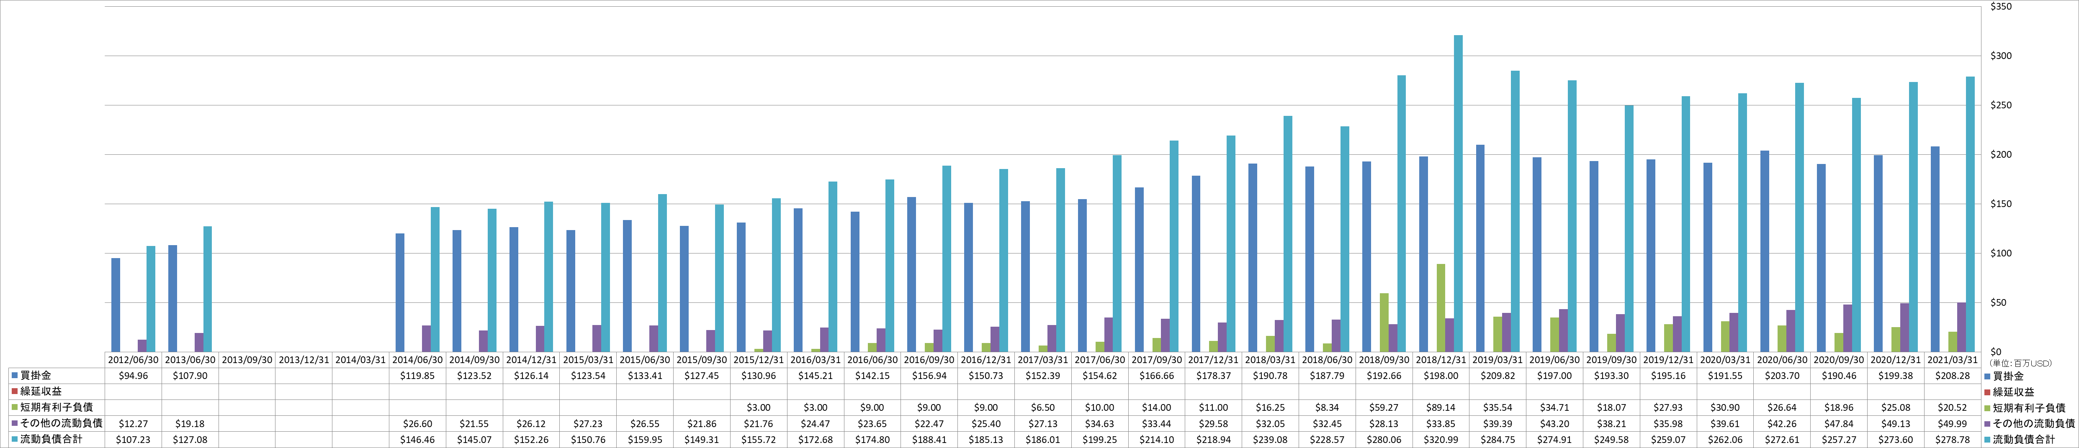Click the 2013/09/30 date column header
2079x448 pixels.
coord(247,360)
